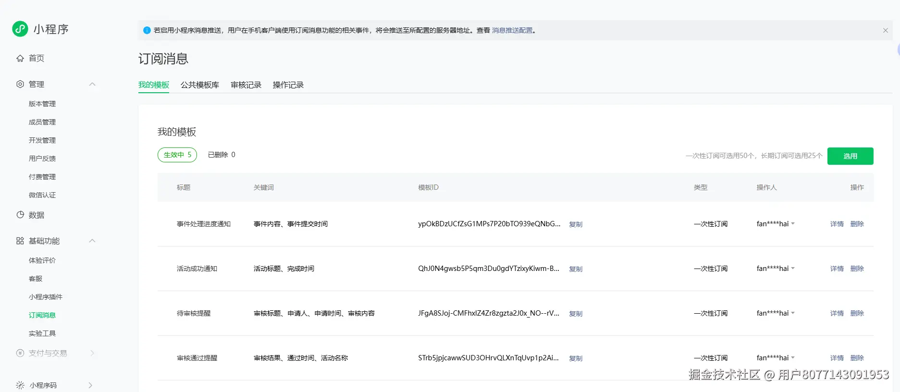The width and height of the screenshot is (900, 392).
Task: Open operator dropdown in 审核通过提醒 row
Action: click(x=793, y=358)
